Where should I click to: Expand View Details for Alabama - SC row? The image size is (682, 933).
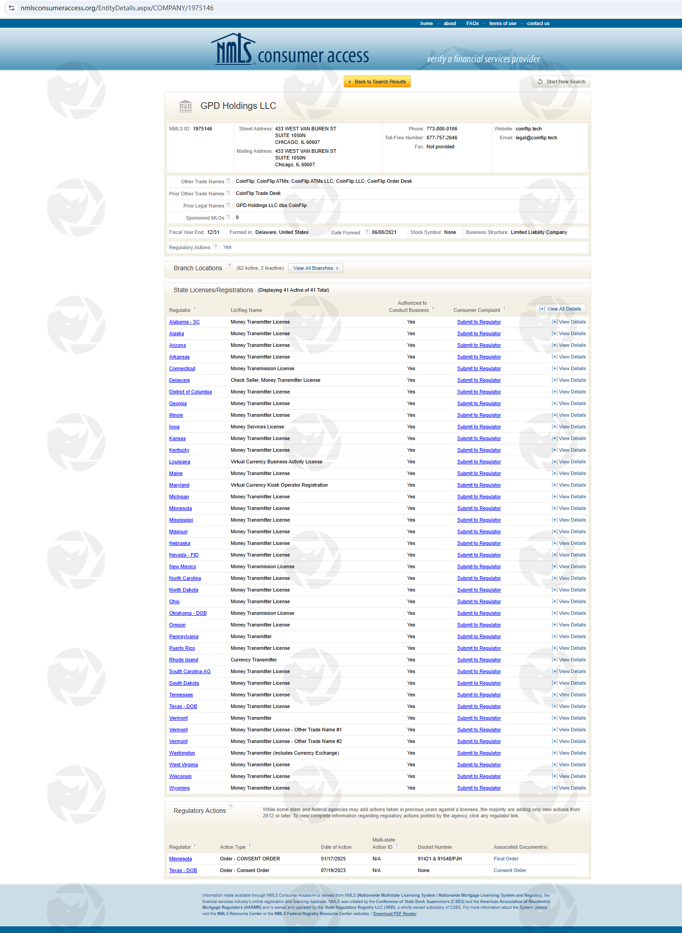tap(569, 322)
